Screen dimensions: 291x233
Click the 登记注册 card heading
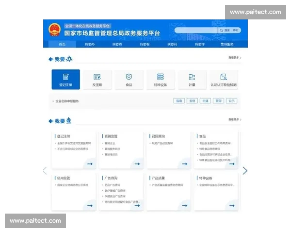[x=64, y=136]
